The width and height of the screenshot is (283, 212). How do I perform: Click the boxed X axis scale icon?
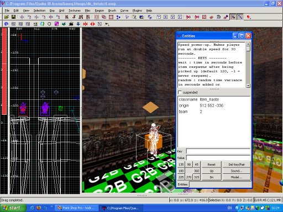(166, 17)
